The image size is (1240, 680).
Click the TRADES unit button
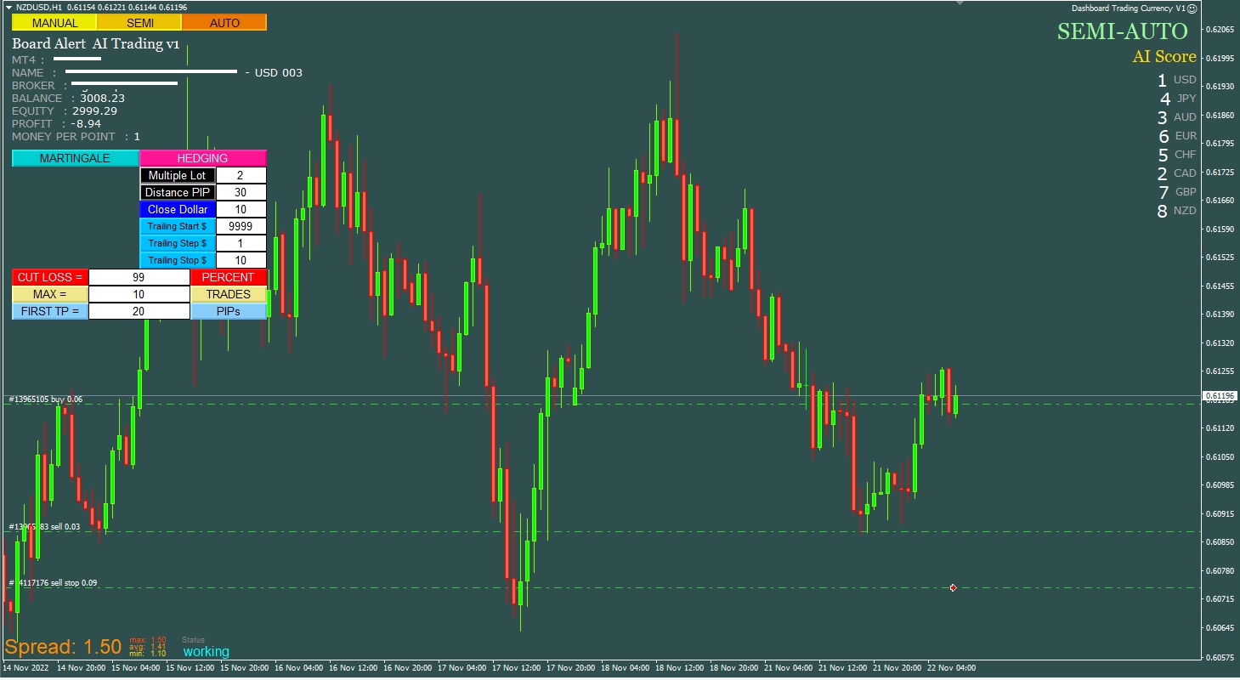point(229,294)
